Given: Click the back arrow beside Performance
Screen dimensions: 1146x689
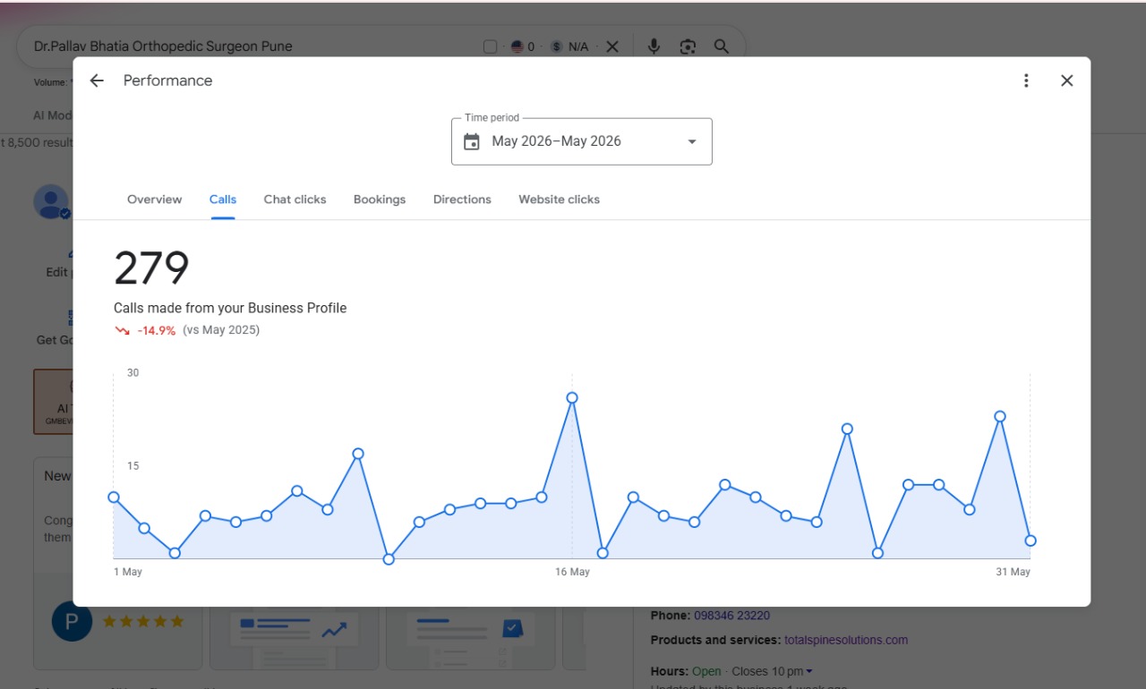Looking at the screenshot, I should [x=97, y=81].
